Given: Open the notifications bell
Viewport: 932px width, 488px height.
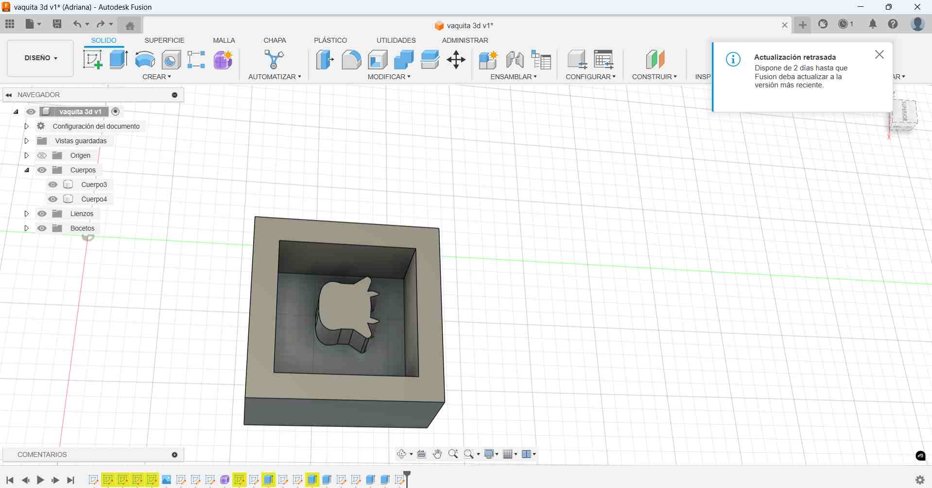Looking at the screenshot, I should point(873,24).
